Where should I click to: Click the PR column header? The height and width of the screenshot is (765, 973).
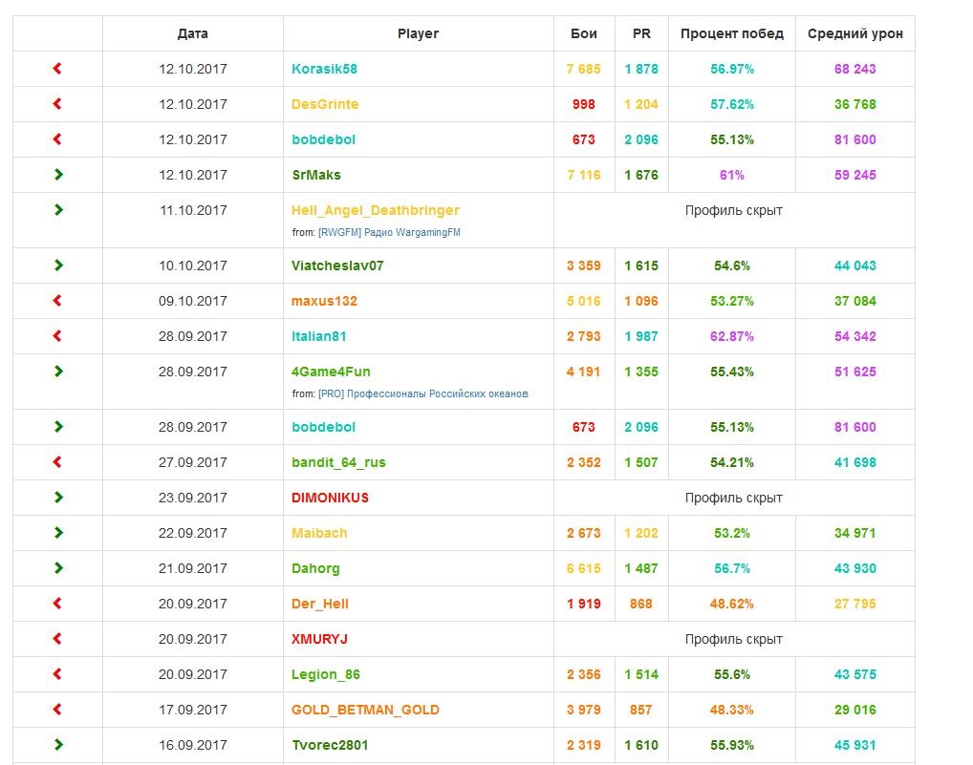click(x=641, y=33)
